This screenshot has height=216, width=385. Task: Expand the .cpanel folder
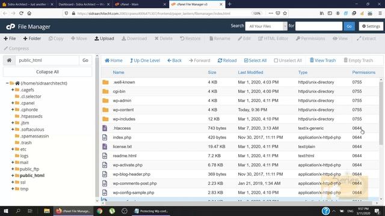13,103
